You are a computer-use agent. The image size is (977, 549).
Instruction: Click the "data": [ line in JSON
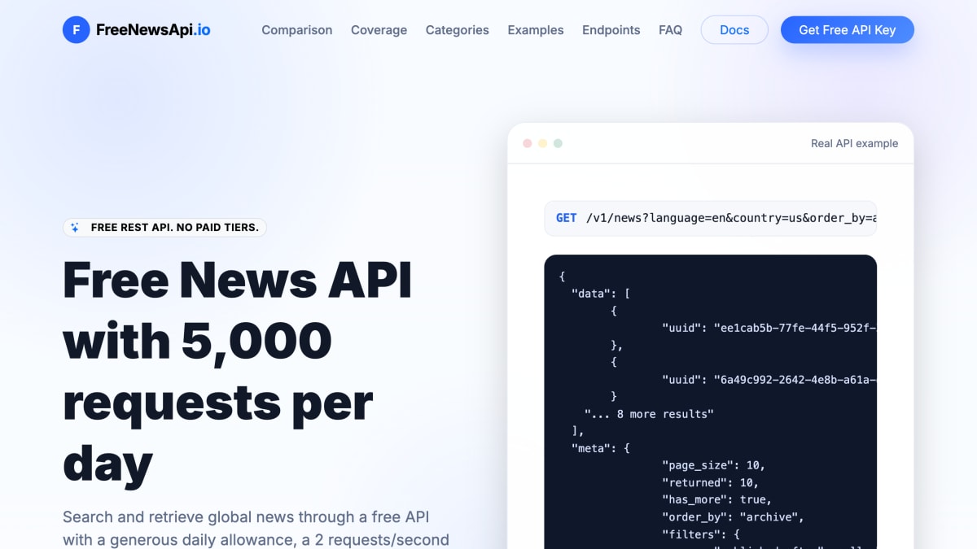601,294
